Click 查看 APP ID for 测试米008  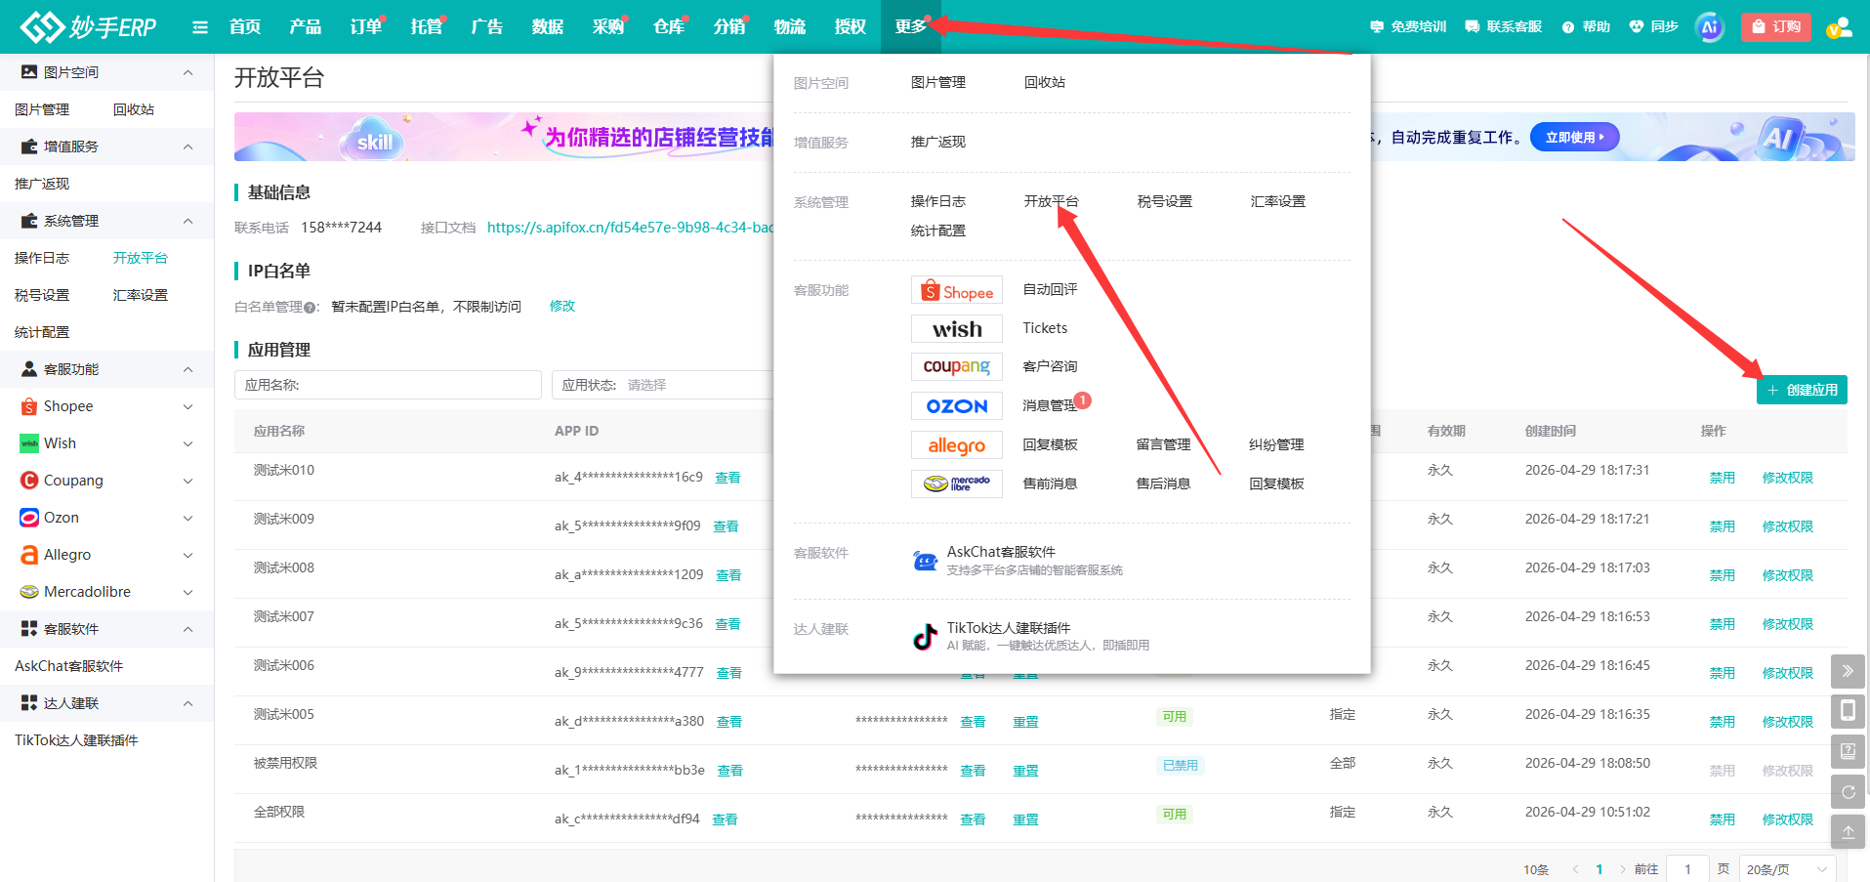(x=728, y=576)
